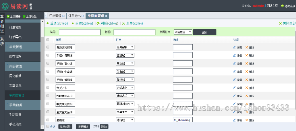Open the 喷嚏吉凶 column dropdown

pyautogui.click(x=125, y=96)
